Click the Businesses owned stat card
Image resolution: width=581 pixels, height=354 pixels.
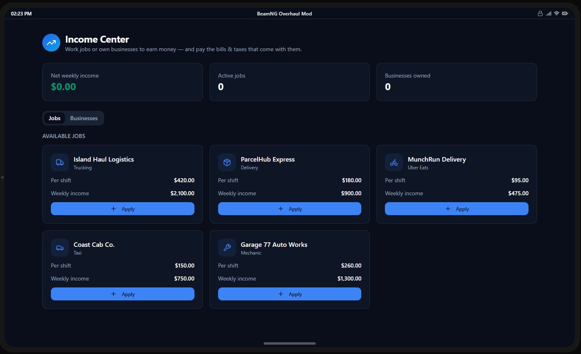[456, 82]
